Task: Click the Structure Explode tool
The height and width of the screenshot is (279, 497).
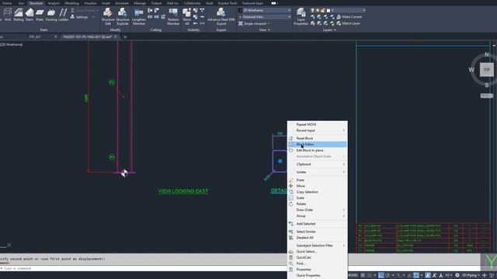Action: pos(123,17)
